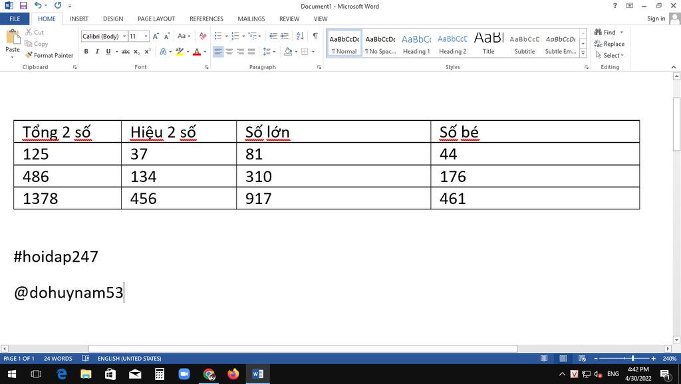Screen dimensions: 681x384
Task: Start a numbered list
Action: [235, 36]
